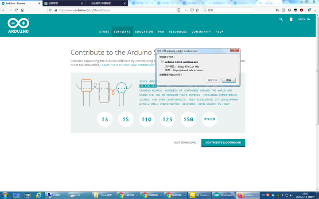The height and width of the screenshot is (199, 319).
Task: Open the Computer window on taskbar
Action: coord(56,195)
